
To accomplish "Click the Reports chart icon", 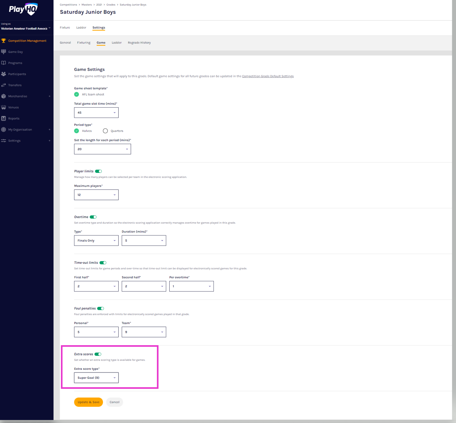I will 4,119.
